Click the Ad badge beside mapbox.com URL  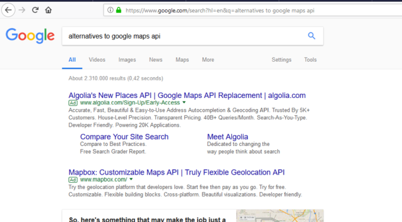[73, 180]
